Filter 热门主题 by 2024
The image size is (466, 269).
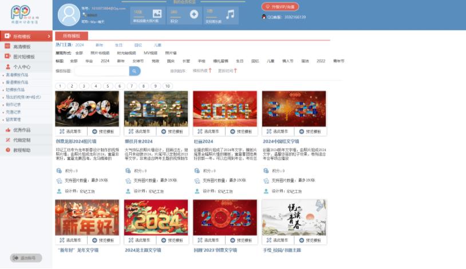tap(80, 45)
